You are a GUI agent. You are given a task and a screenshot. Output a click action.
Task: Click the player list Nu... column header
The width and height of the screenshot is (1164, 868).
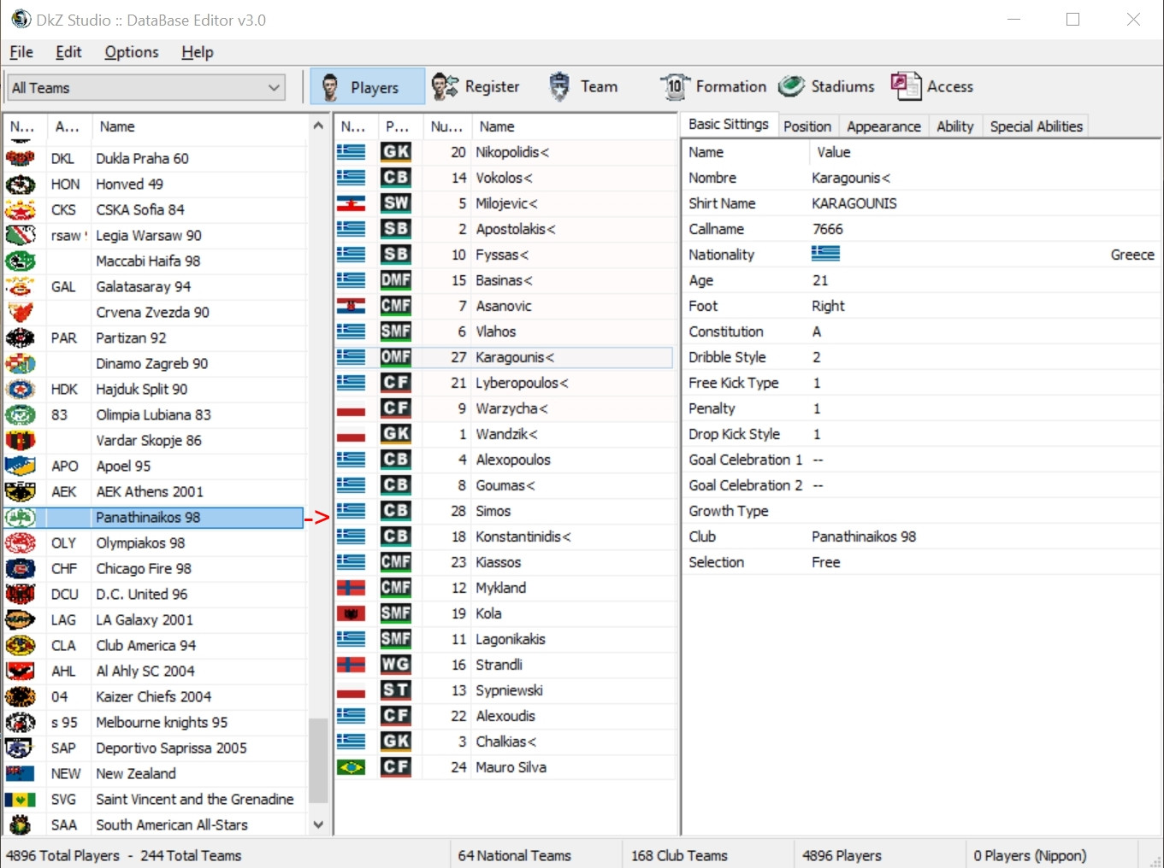447,126
